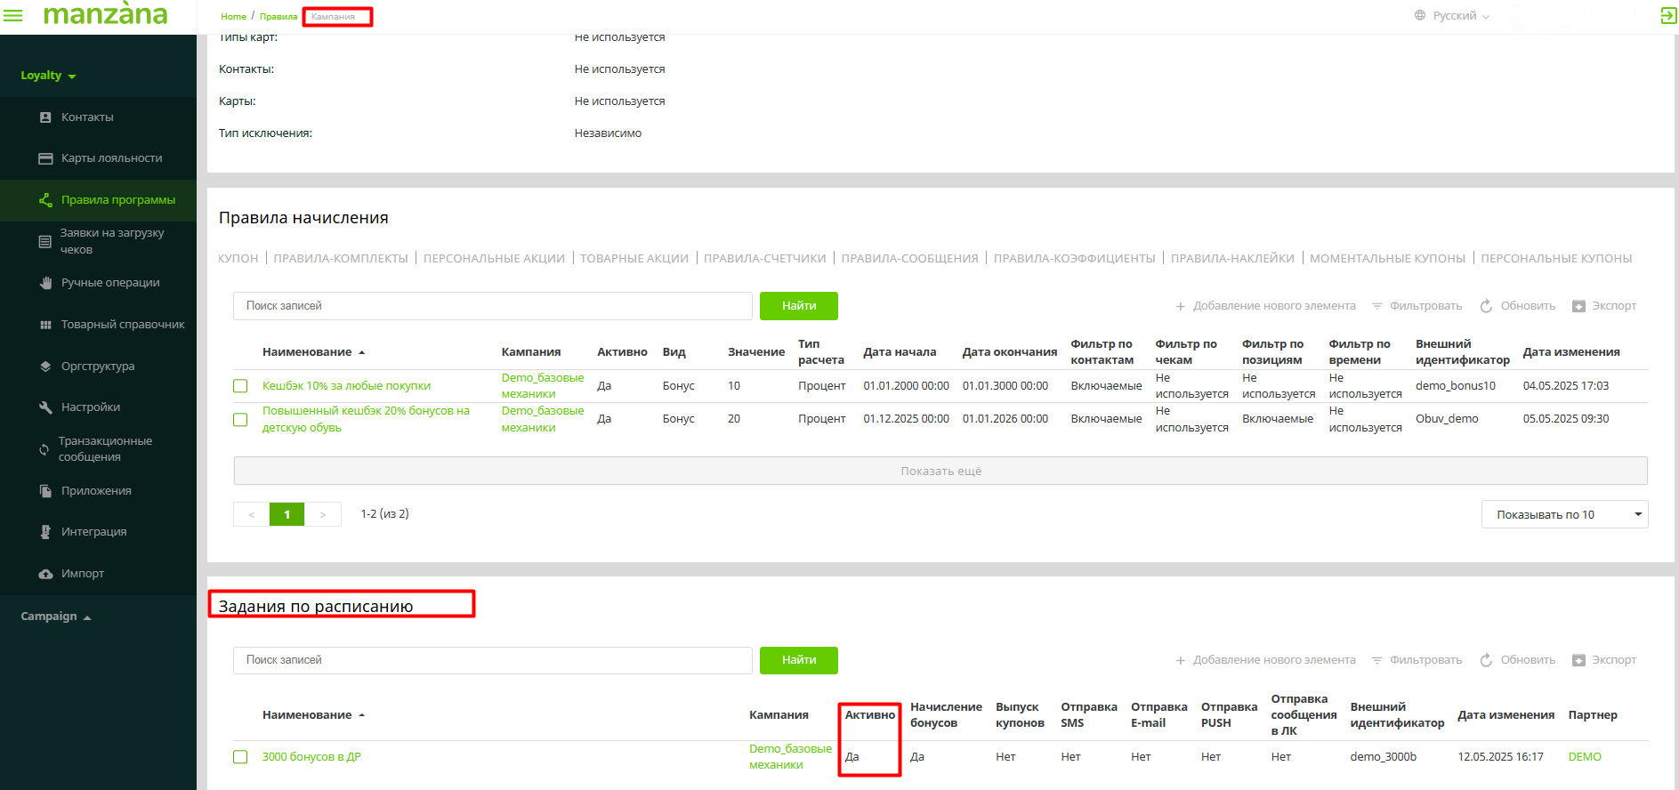Check the 3000 бонусов в ДР row
The image size is (1679, 790).
[x=240, y=757]
